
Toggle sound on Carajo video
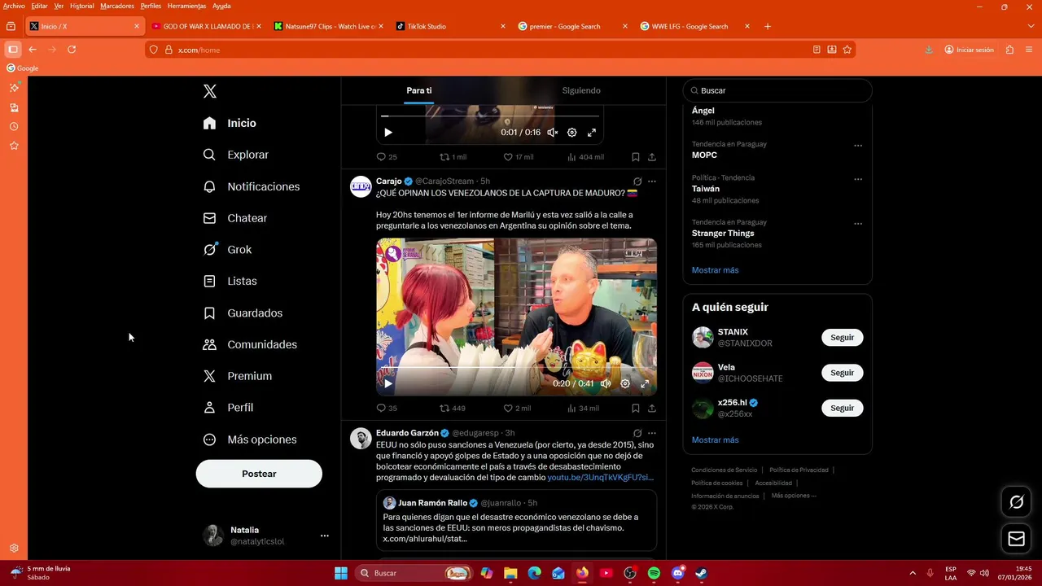click(x=606, y=383)
